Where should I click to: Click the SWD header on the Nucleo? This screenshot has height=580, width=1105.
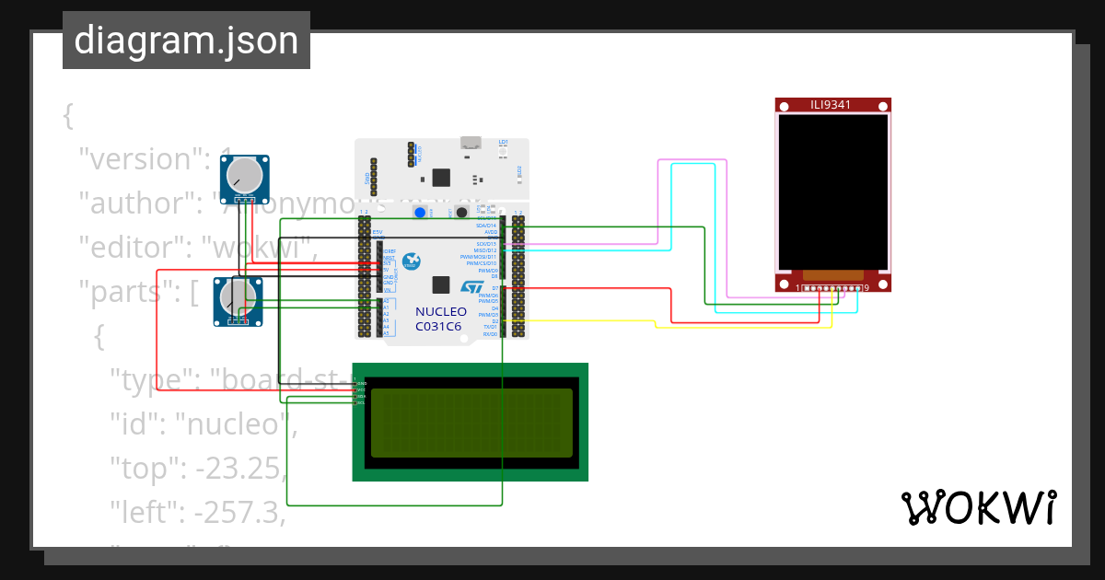pos(374,177)
